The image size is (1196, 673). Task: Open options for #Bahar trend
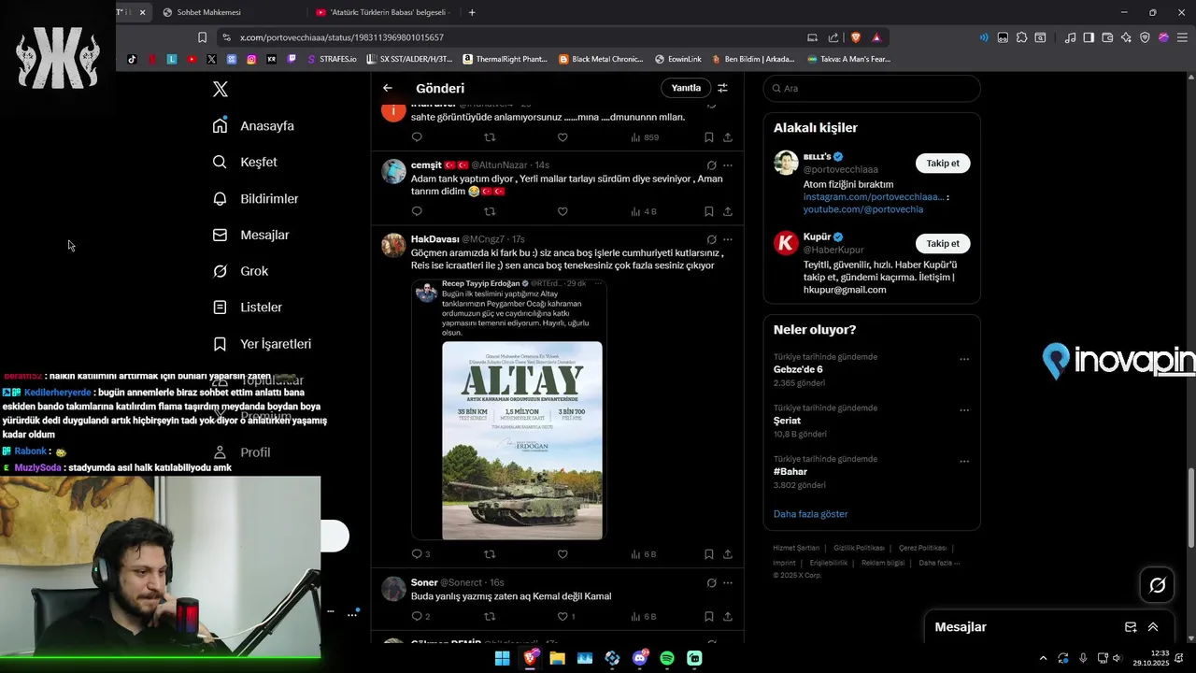[x=964, y=462]
